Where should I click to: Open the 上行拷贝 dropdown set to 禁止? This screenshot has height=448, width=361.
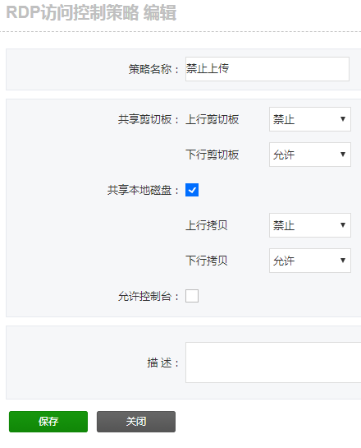pos(310,225)
